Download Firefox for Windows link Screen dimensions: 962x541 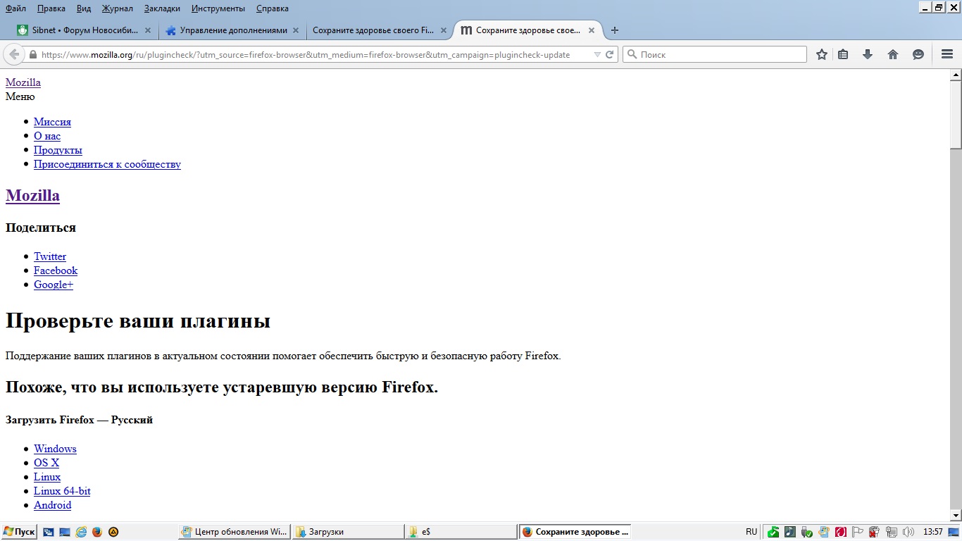click(x=55, y=449)
